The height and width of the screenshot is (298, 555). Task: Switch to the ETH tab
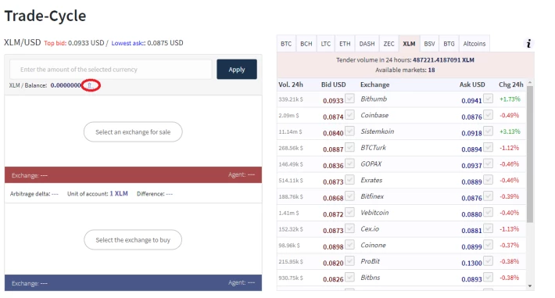point(345,44)
